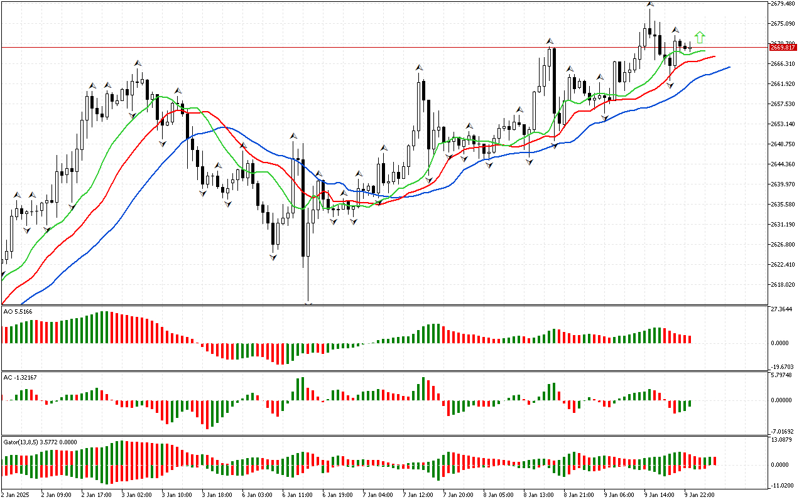Click price level 2644.360 on the scale
The height and width of the screenshot is (502, 804).
(x=782, y=164)
